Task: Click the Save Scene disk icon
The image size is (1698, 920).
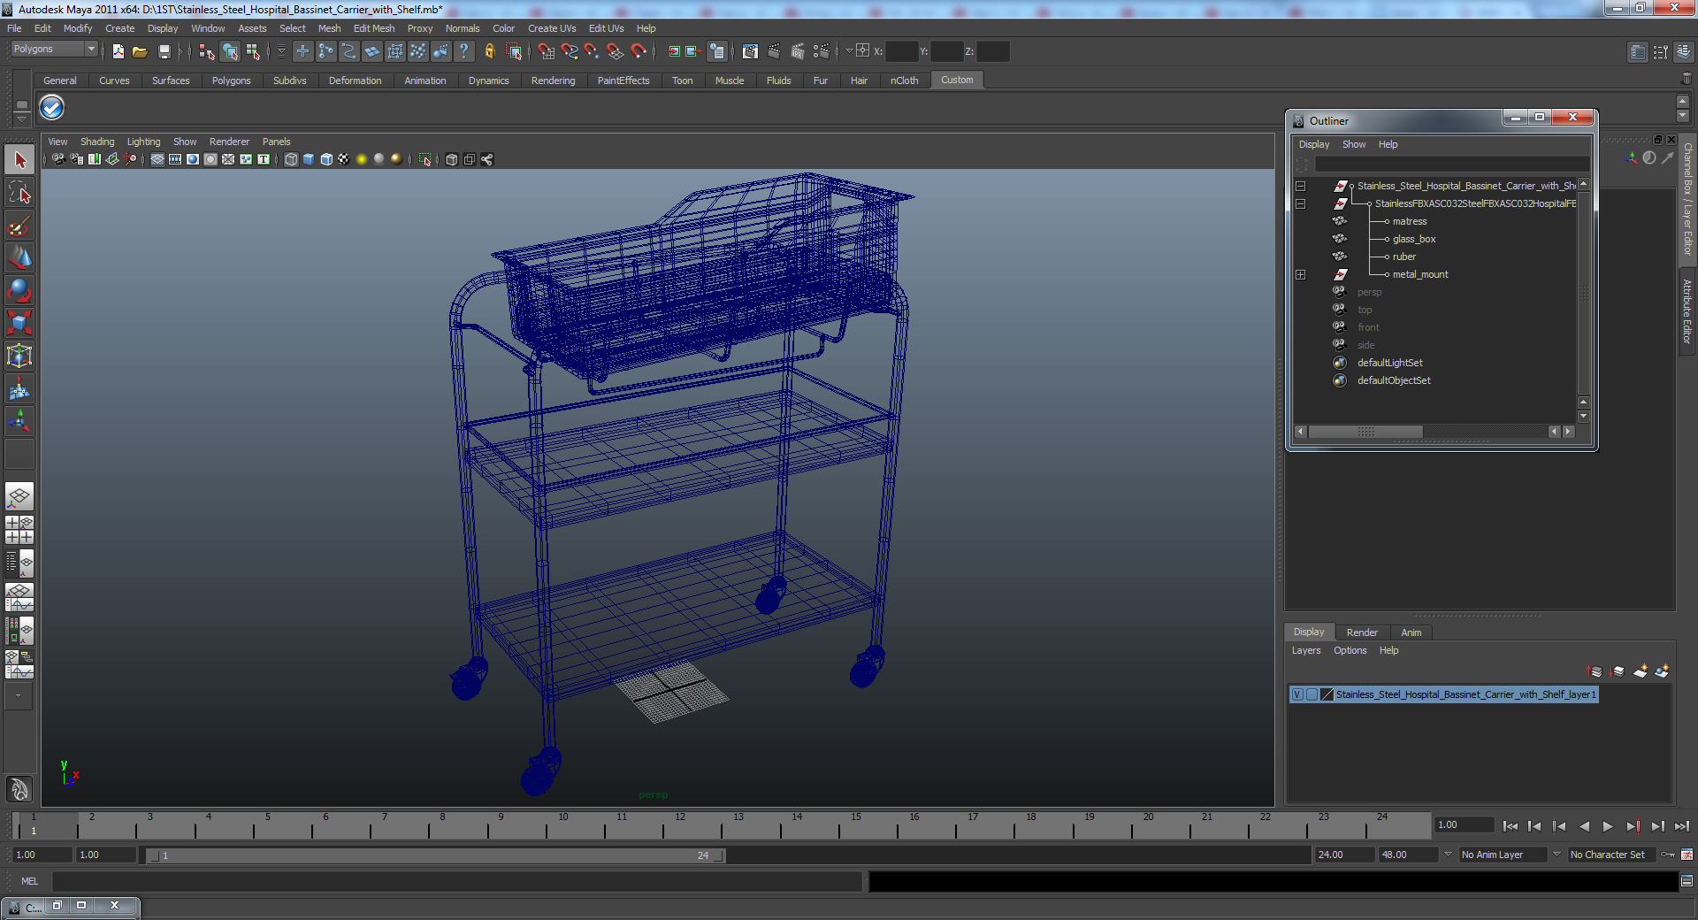Action: pyautogui.click(x=164, y=51)
